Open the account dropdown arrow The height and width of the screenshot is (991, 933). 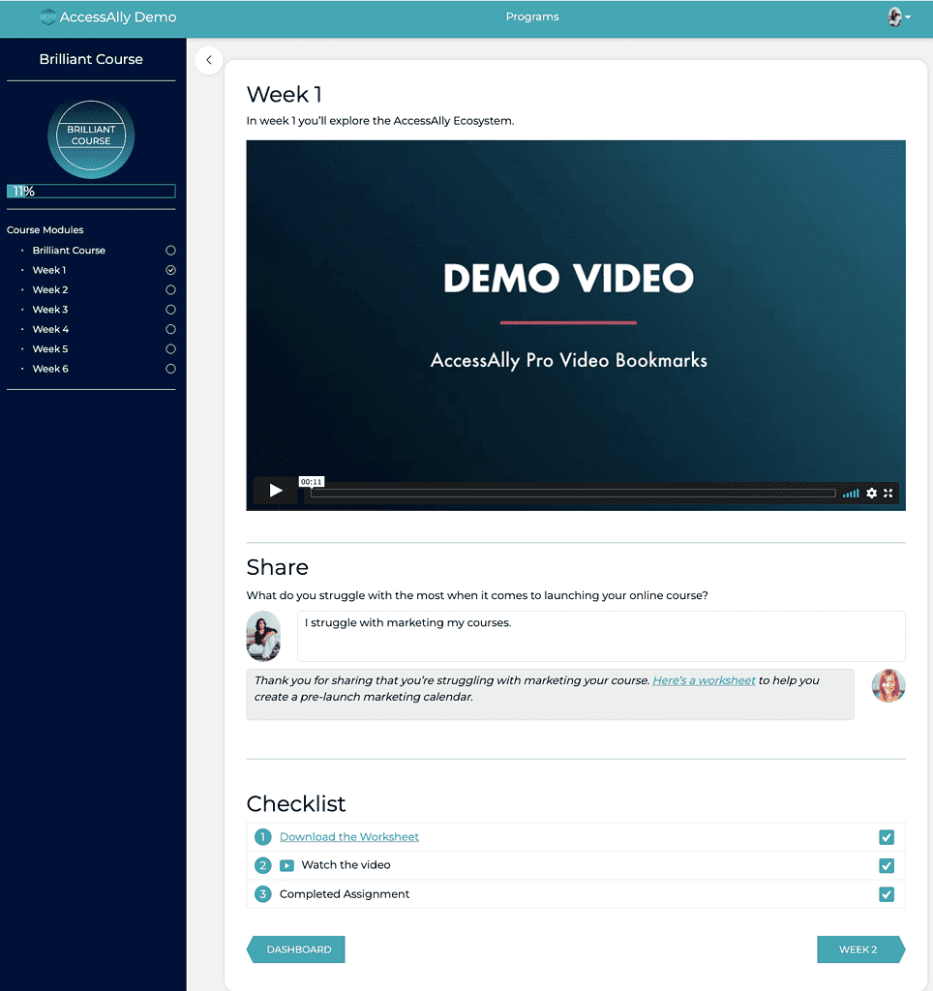click(910, 18)
